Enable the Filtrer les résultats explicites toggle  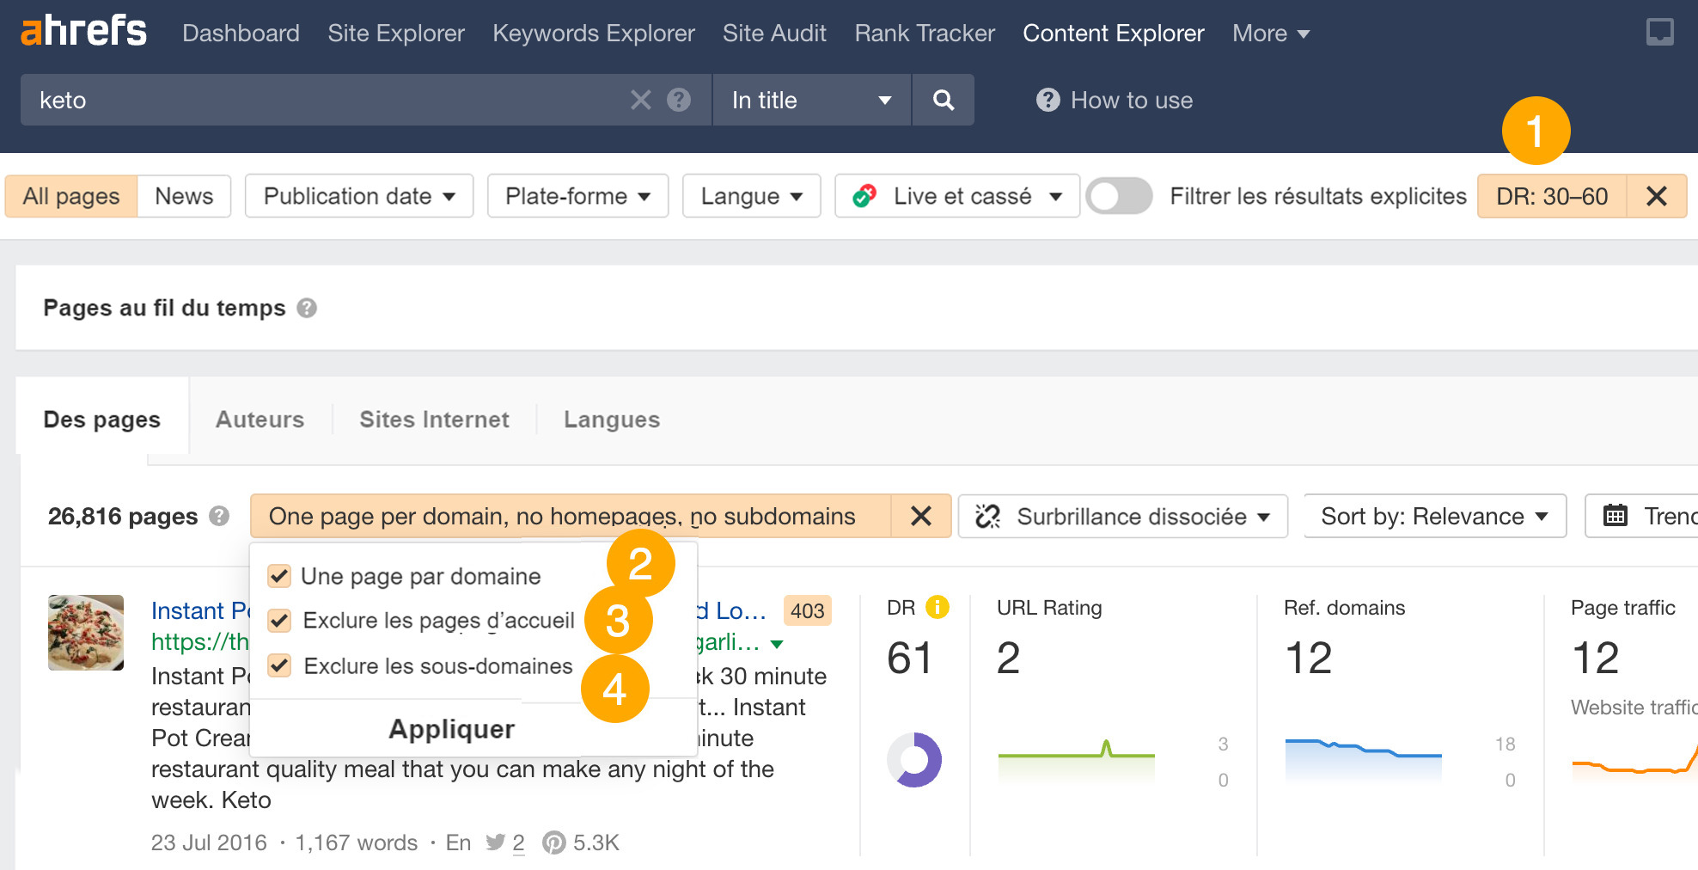tap(1118, 196)
